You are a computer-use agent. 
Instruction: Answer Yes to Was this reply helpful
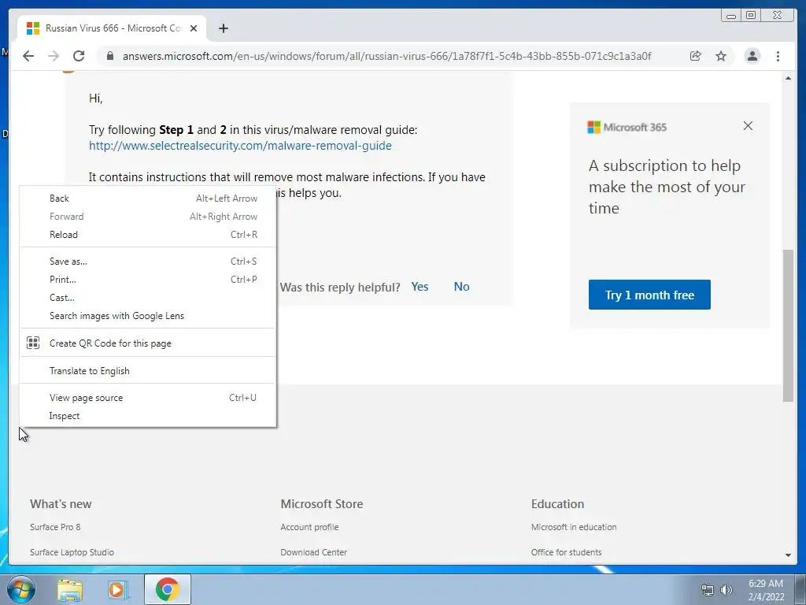(420, 287)
